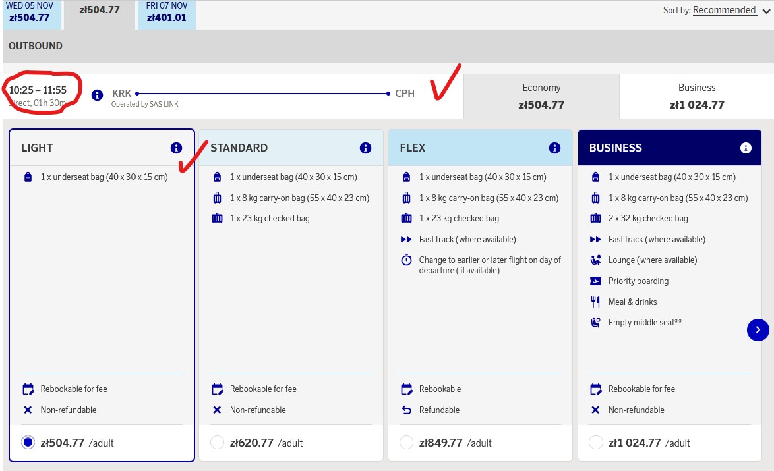This screenshot has width=774, height=471.
Task: Select the Economy zł504.77 cabin tab
Action: [x=541, y=96]
